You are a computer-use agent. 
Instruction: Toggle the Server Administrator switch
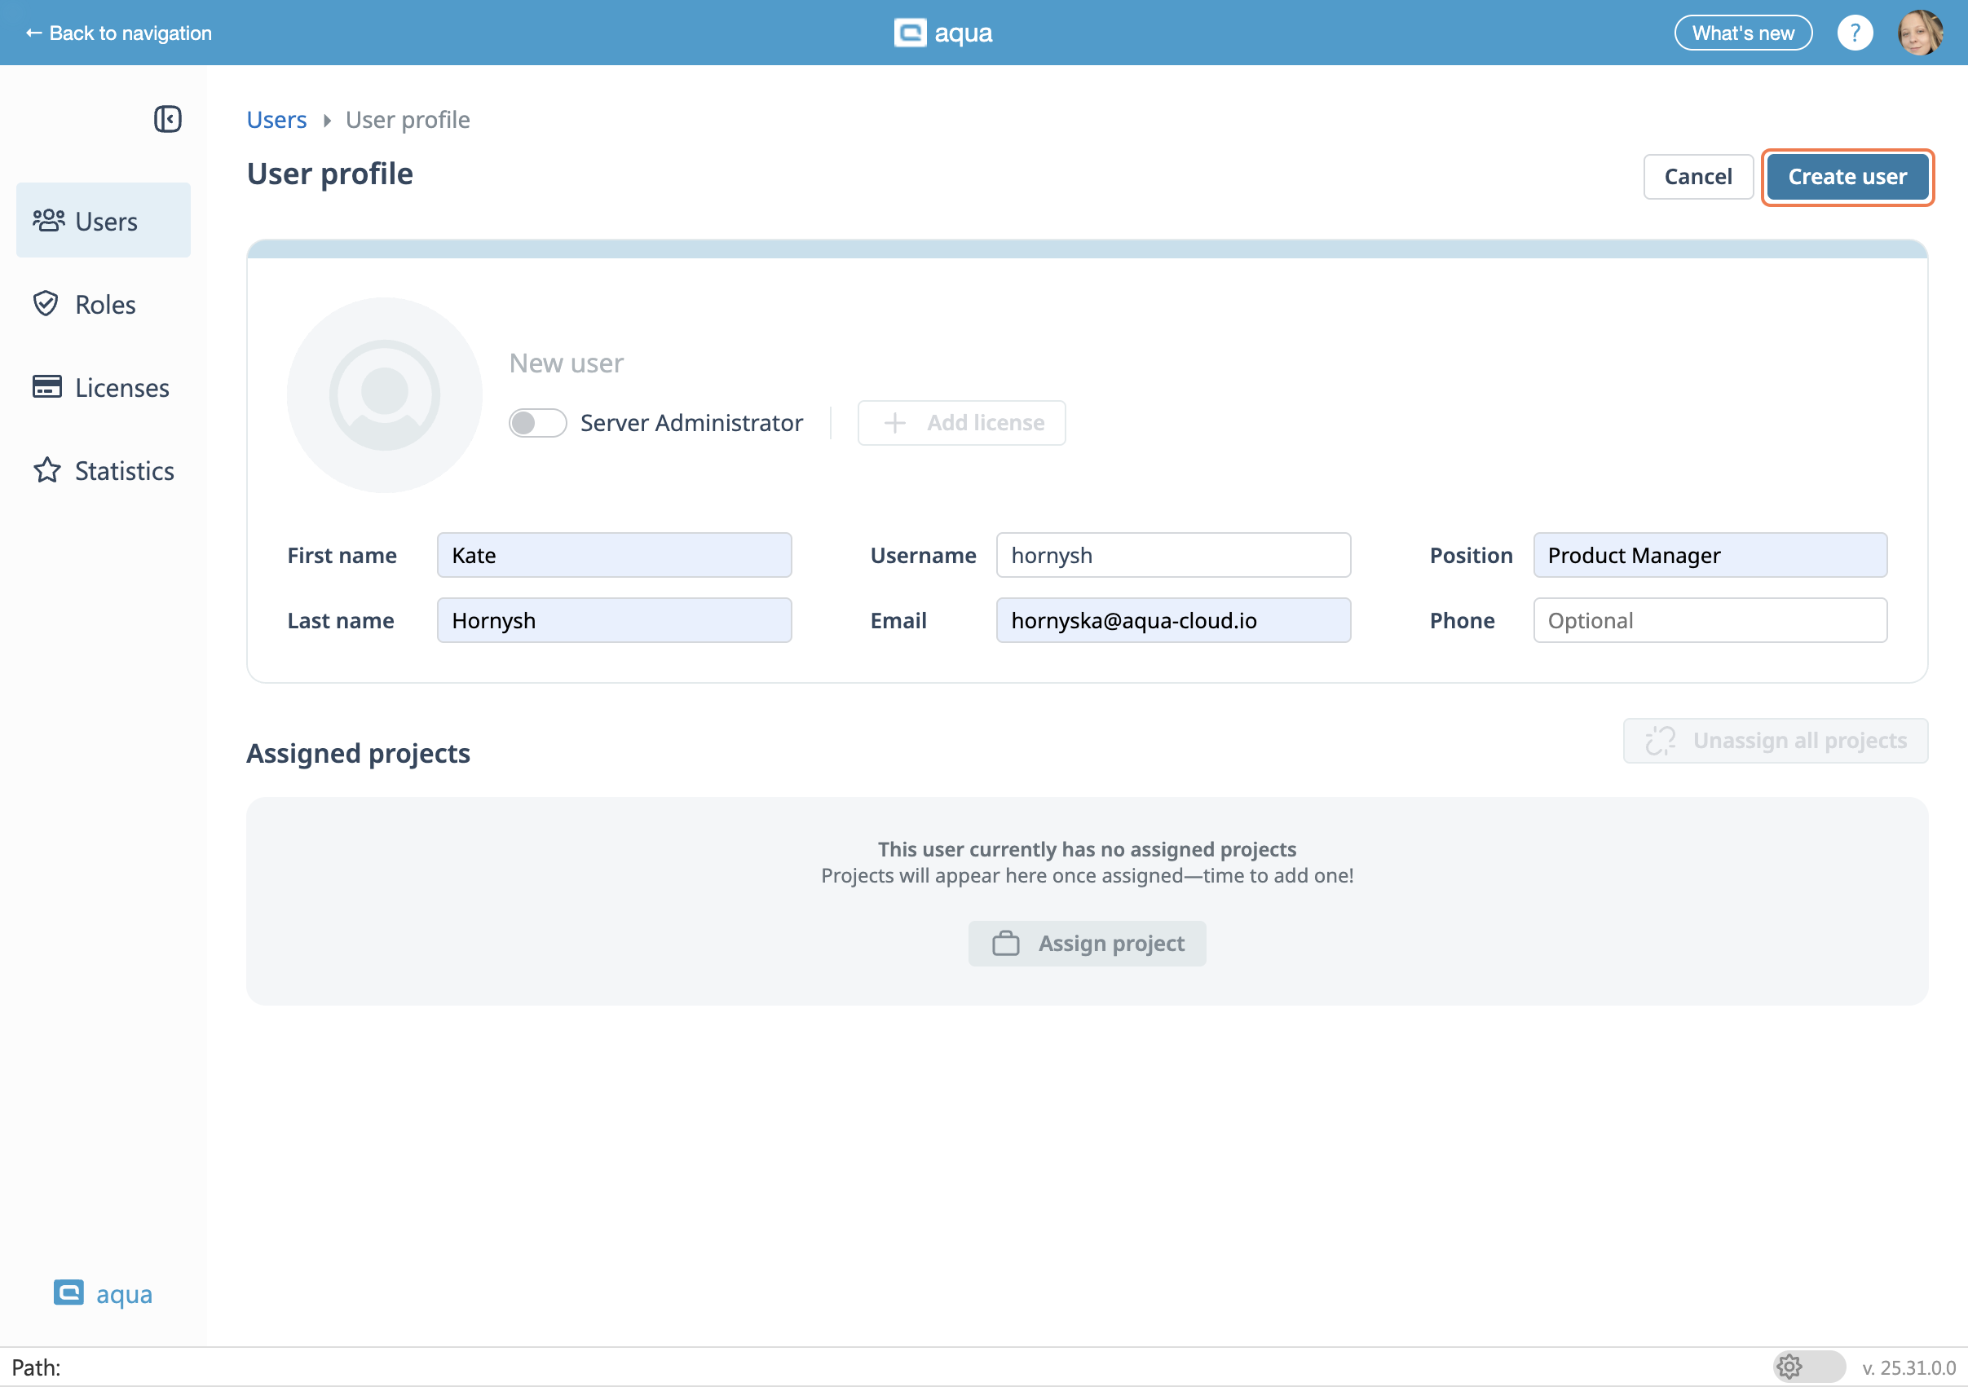537,422
